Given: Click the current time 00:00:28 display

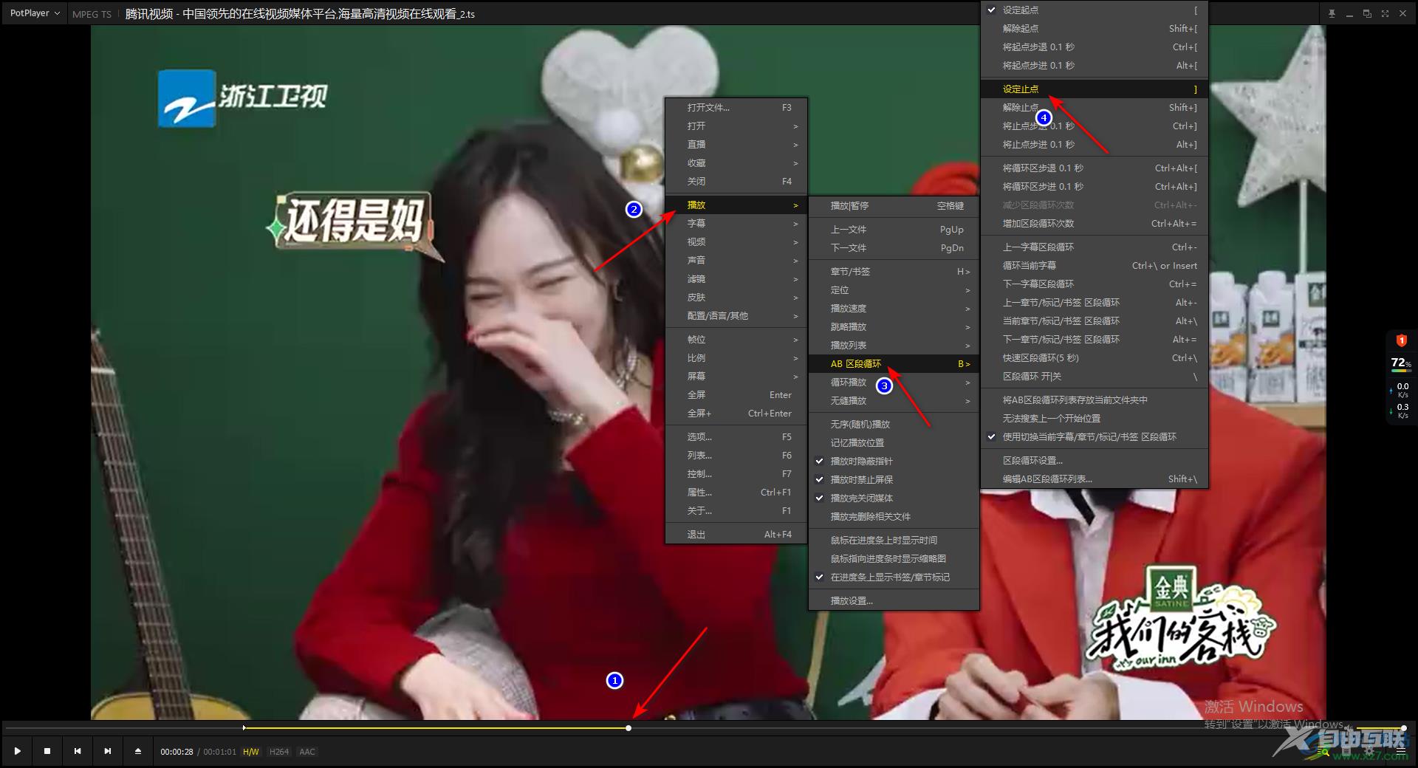Looking at the screenshot, I should pyautogui.click(x=177, y=752).
